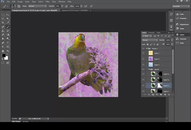Image resolution: width=191 pixels, height=130 pixels.
Task: Open the Adjustments panel button
Action: pos(182,24)
